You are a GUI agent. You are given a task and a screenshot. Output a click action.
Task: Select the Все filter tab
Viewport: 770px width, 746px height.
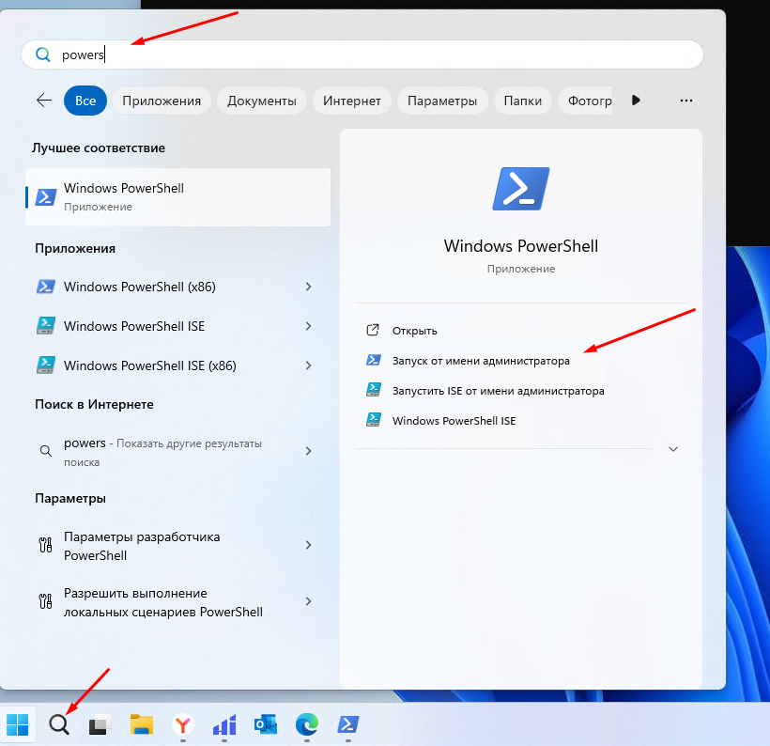click(85, 101)
